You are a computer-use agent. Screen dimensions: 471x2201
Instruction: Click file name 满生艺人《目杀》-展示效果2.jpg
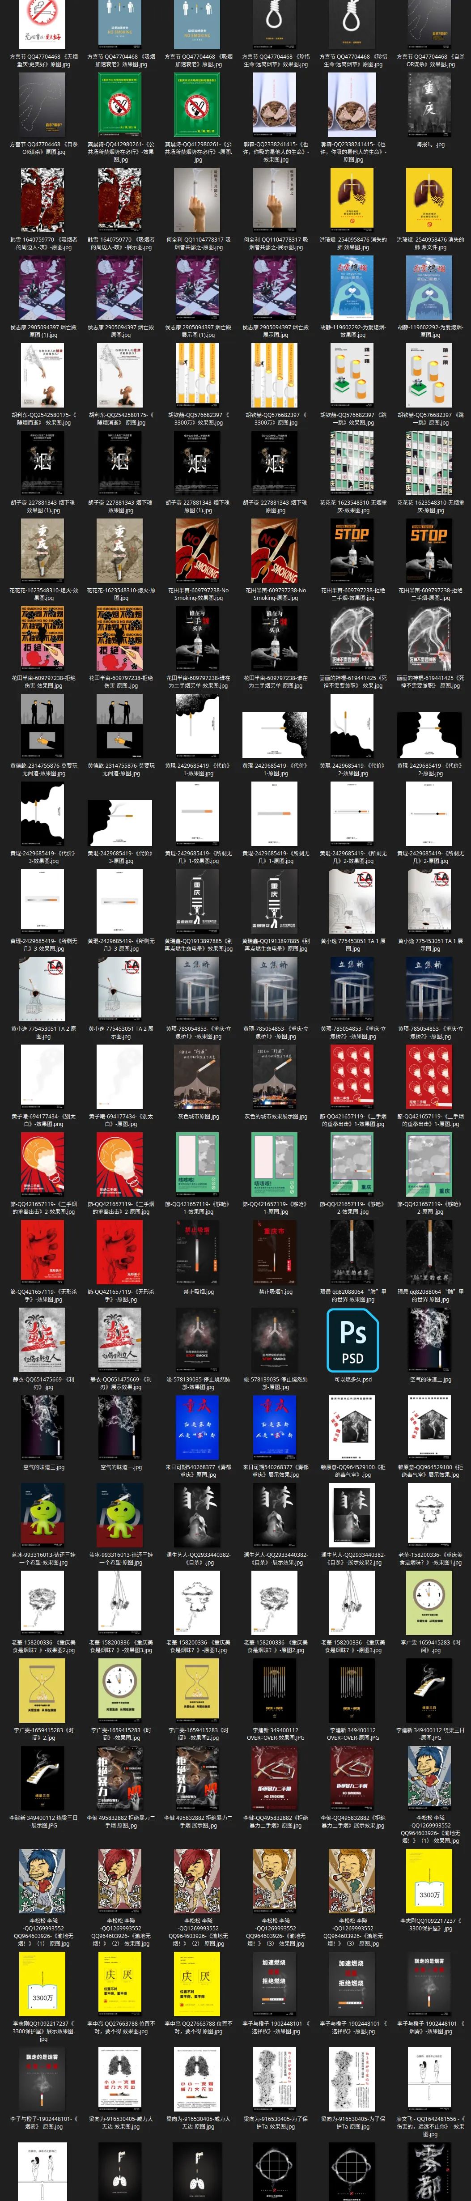coord(352,1559)
